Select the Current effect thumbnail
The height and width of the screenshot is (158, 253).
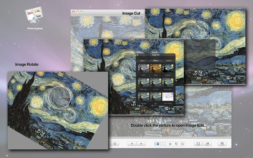(156, 82)
